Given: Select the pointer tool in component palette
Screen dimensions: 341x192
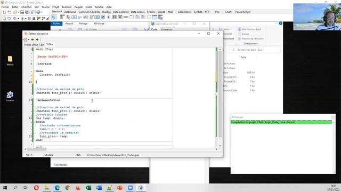Looking at the screenshot, I should (x=54, y=17).
